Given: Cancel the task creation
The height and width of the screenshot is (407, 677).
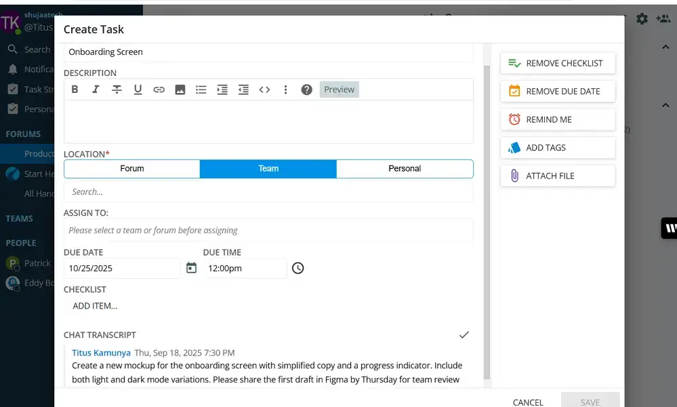Looking at the screenshot, I should (x=527, y=402).
